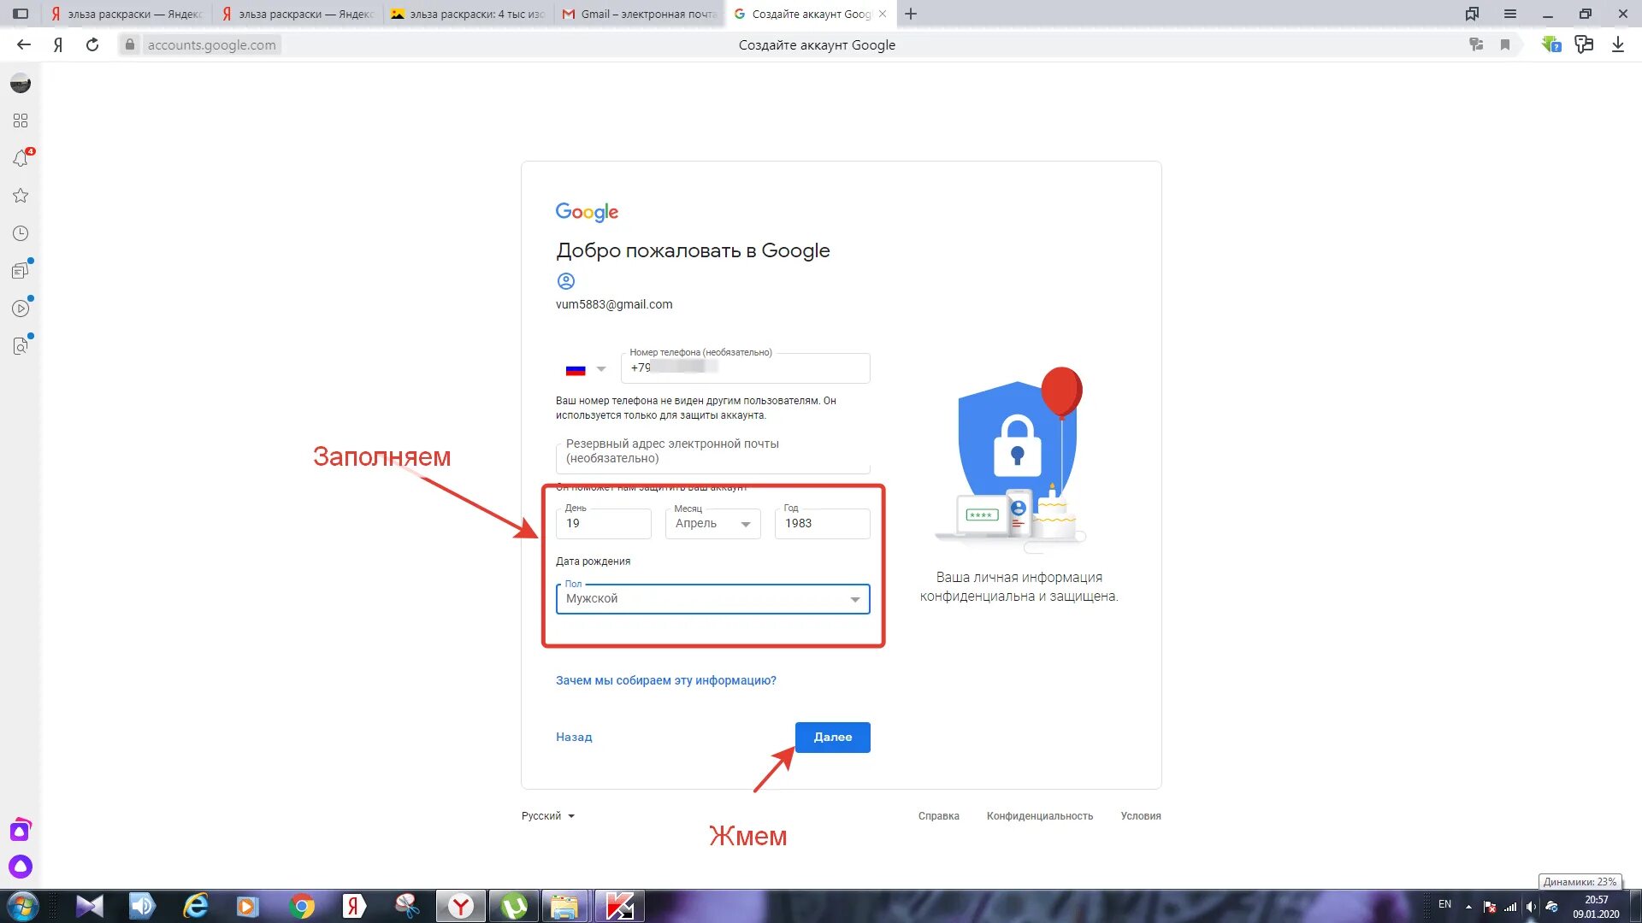1642x923 pixels.
Task: Open the Справка help menu
Action: [937, 814]
